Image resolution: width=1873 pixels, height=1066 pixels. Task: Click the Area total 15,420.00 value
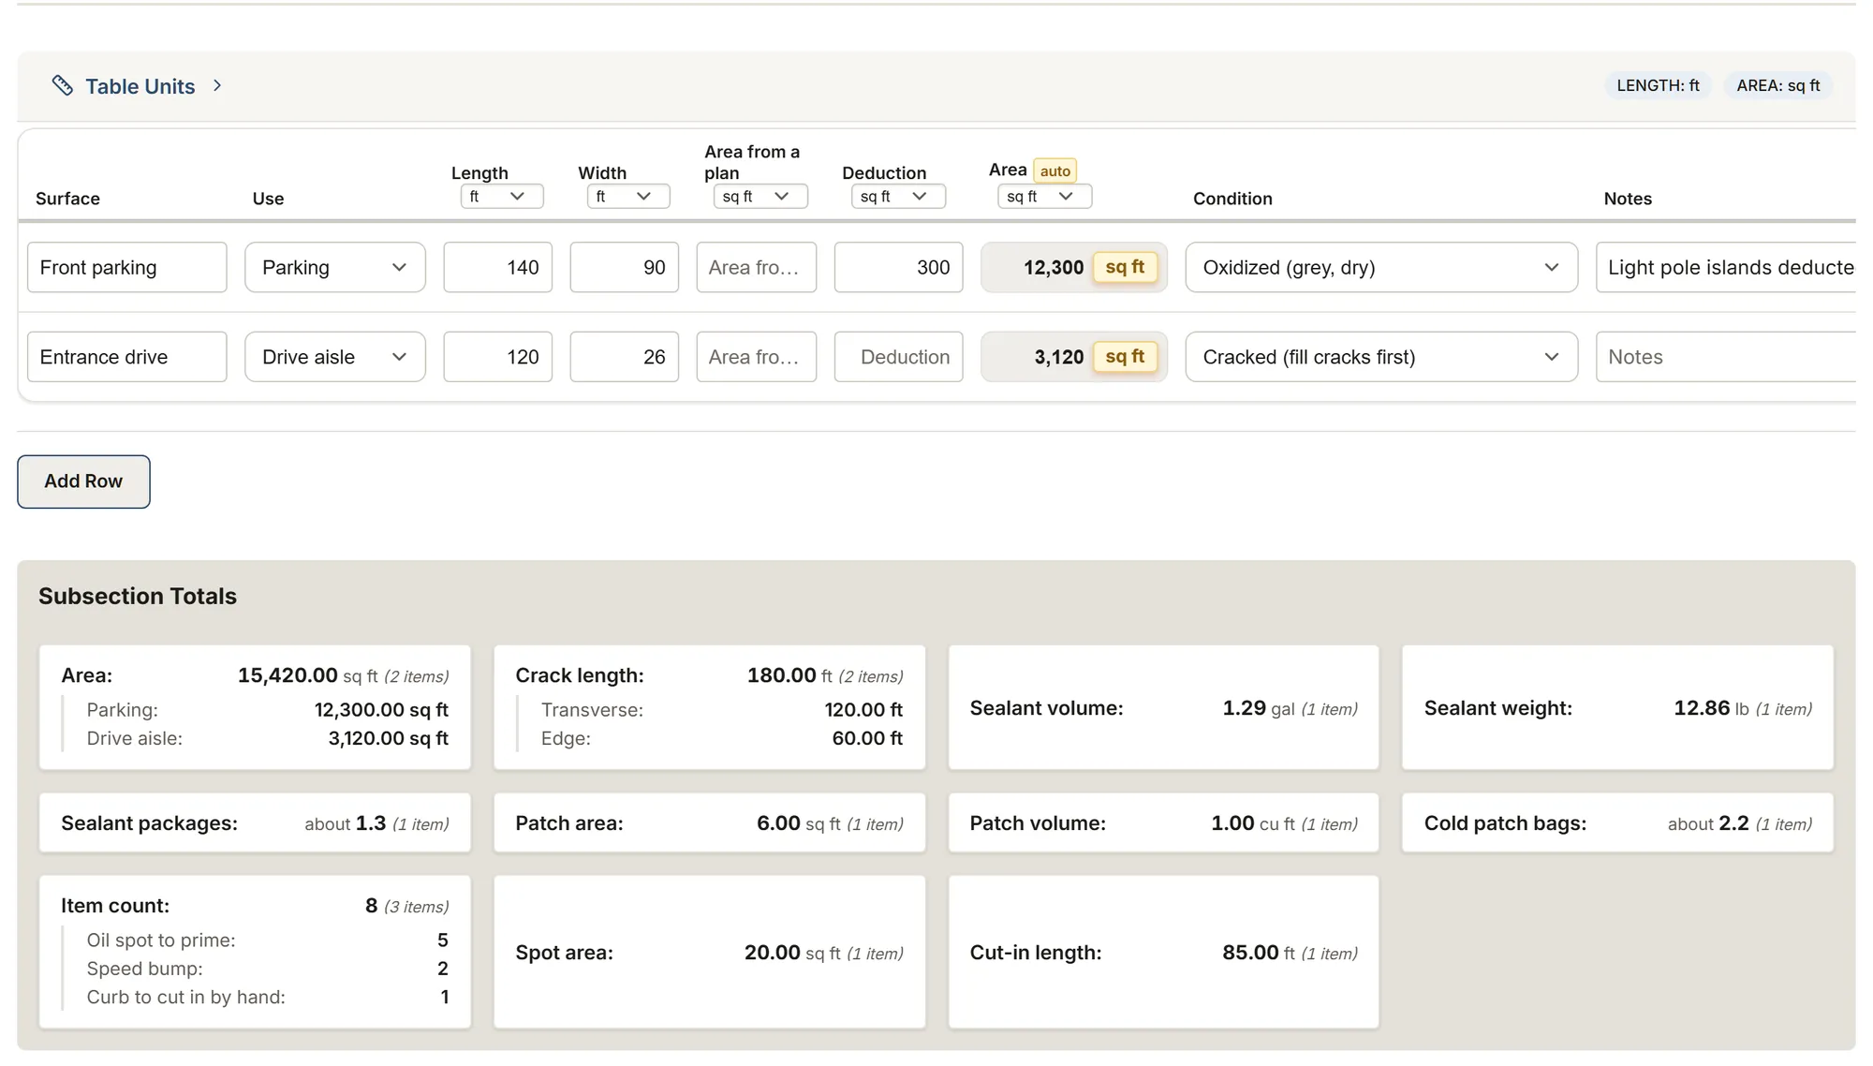[288, 675]
